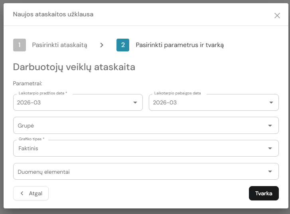Viewport: 290px width, 214px height.
Task: Open the Laikotarpio pabaigos data arrow
Action: [271, 102]
